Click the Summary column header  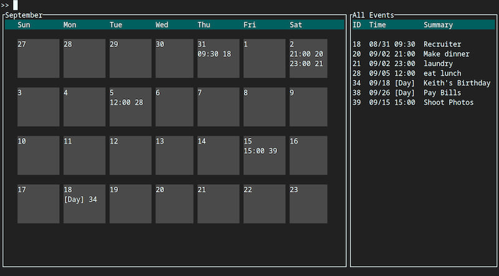(x=438, y=25)
